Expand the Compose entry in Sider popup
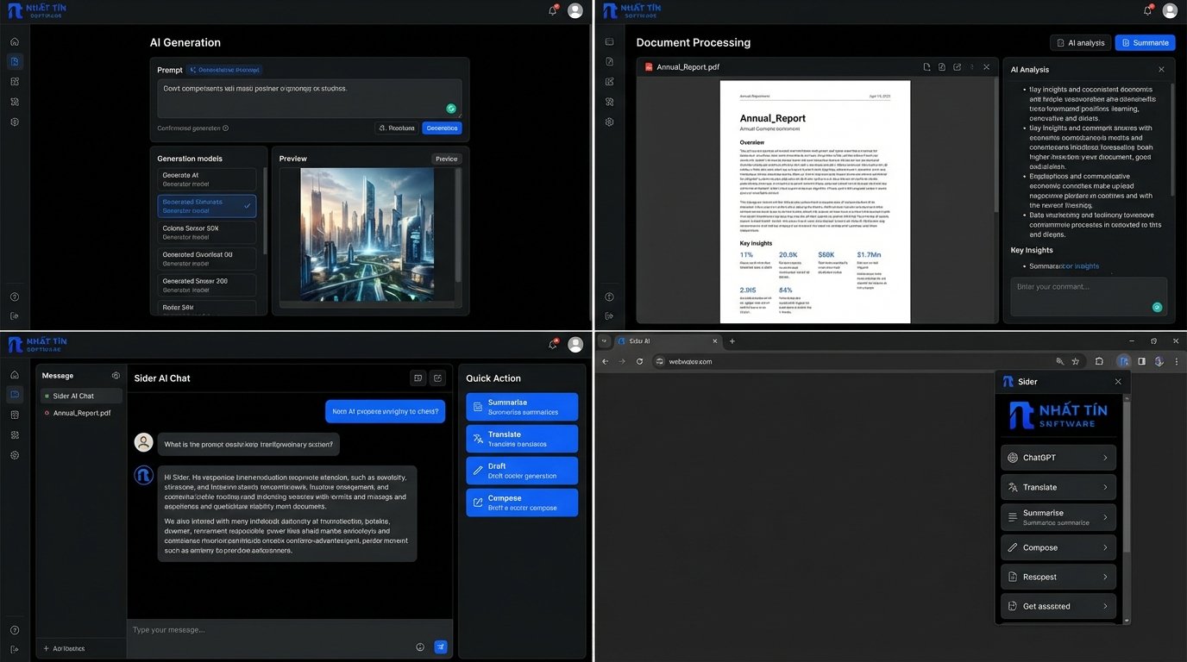The height and width of the screenshot is (662, 1187). [1058, 547]
